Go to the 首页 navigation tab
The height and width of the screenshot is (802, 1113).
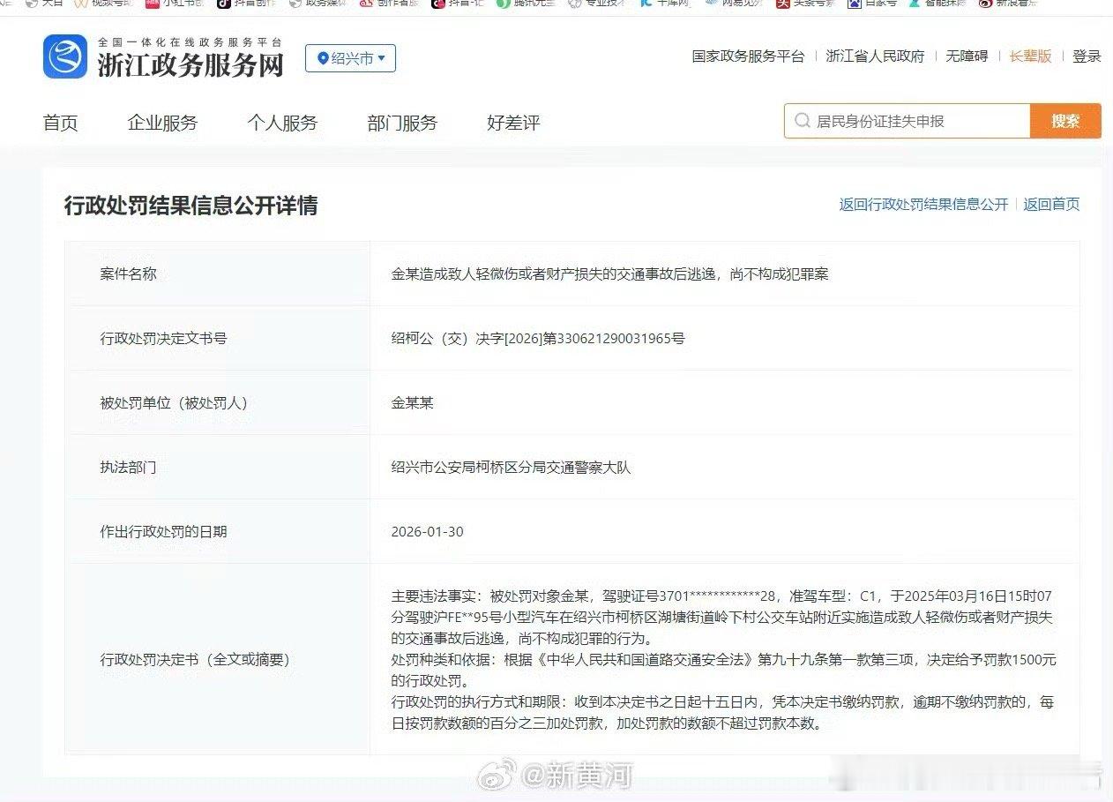pyautogui.click(x=60, y=123)
